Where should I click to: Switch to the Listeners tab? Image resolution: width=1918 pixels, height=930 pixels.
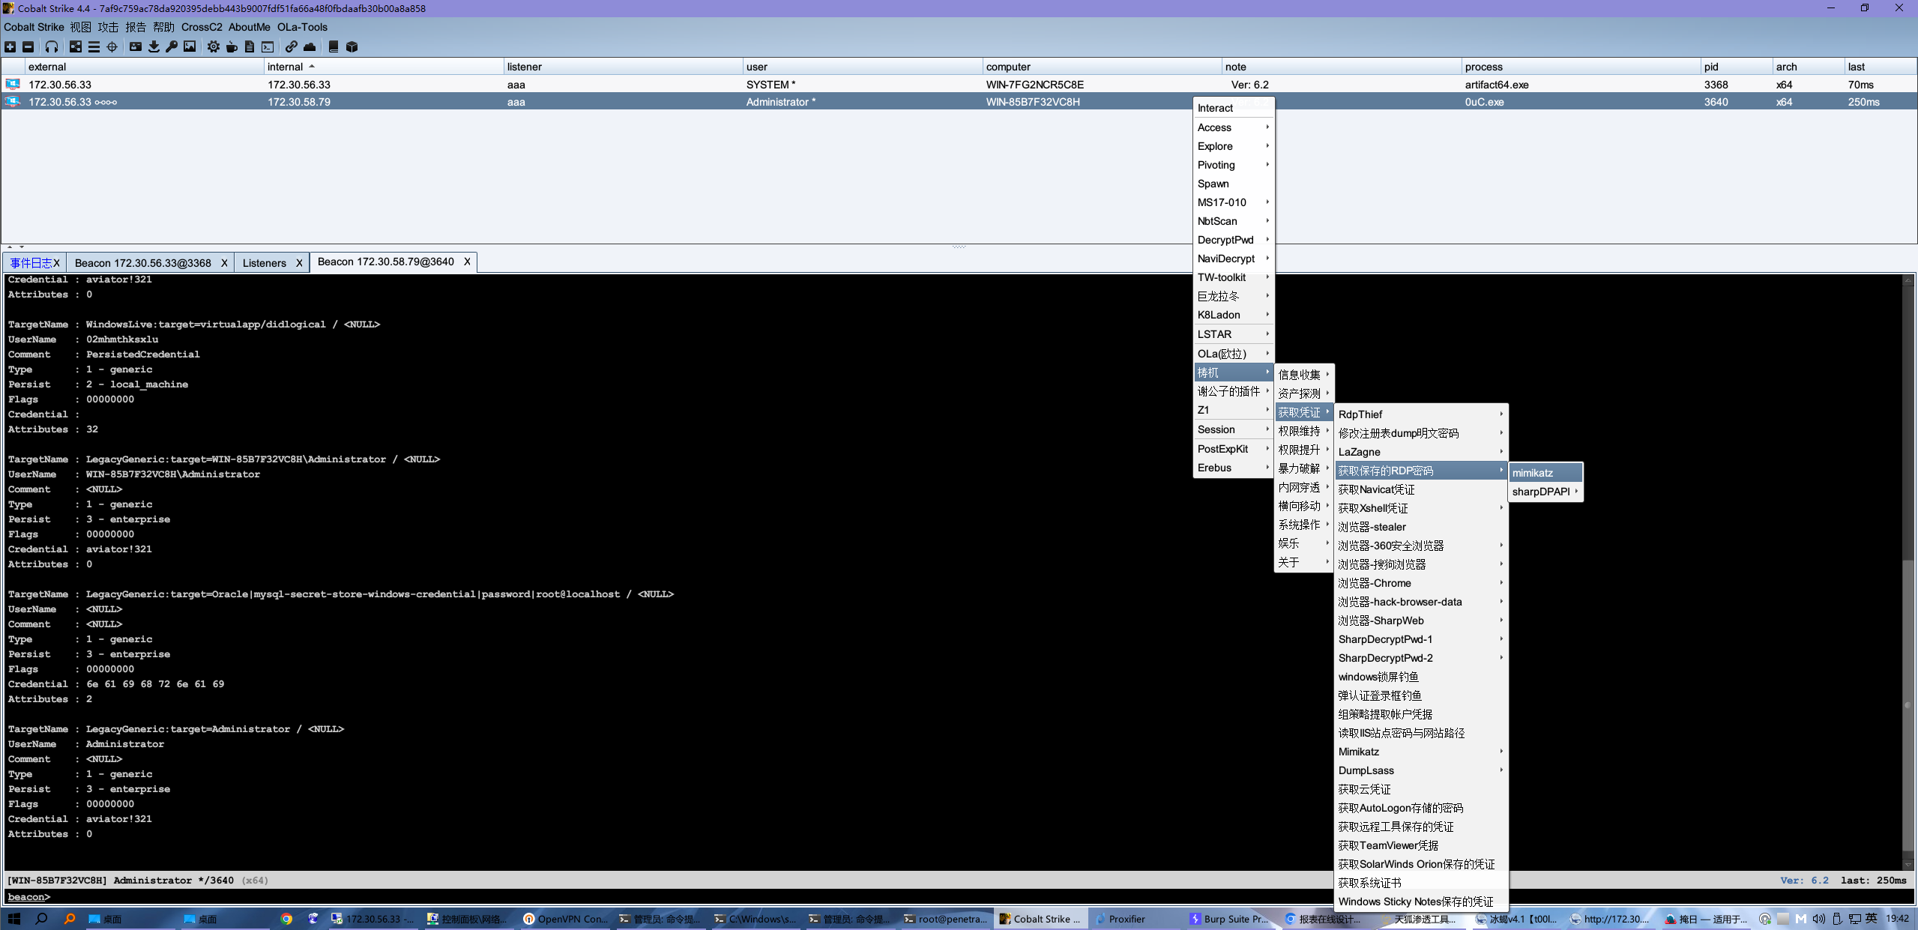click(264, 263)
